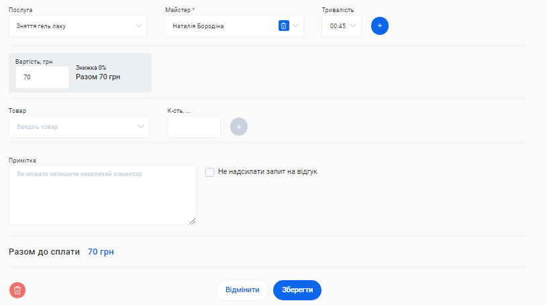The image size is (547, 305).
Task: Click the Вартість price field showing 70
Action: point(42,77)
